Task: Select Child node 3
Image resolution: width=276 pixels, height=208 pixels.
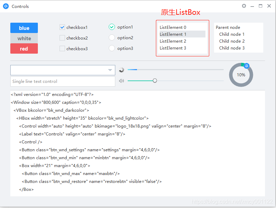Action: point(232,48)
